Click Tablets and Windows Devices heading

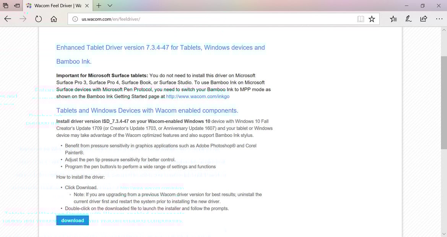[147, 110]
